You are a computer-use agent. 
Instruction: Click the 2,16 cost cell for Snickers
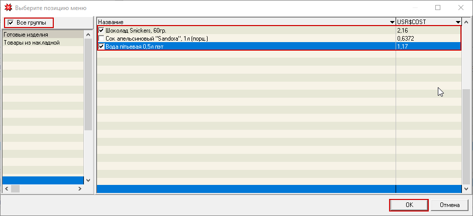pos(428,31)
